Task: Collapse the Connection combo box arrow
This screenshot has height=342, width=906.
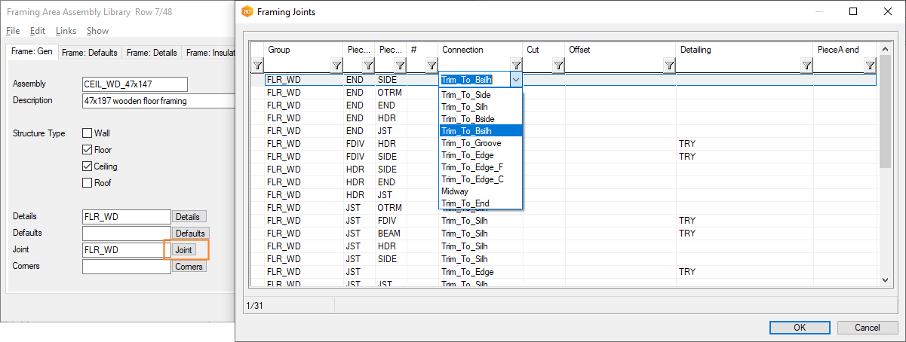Action: [x=516, y=79]
